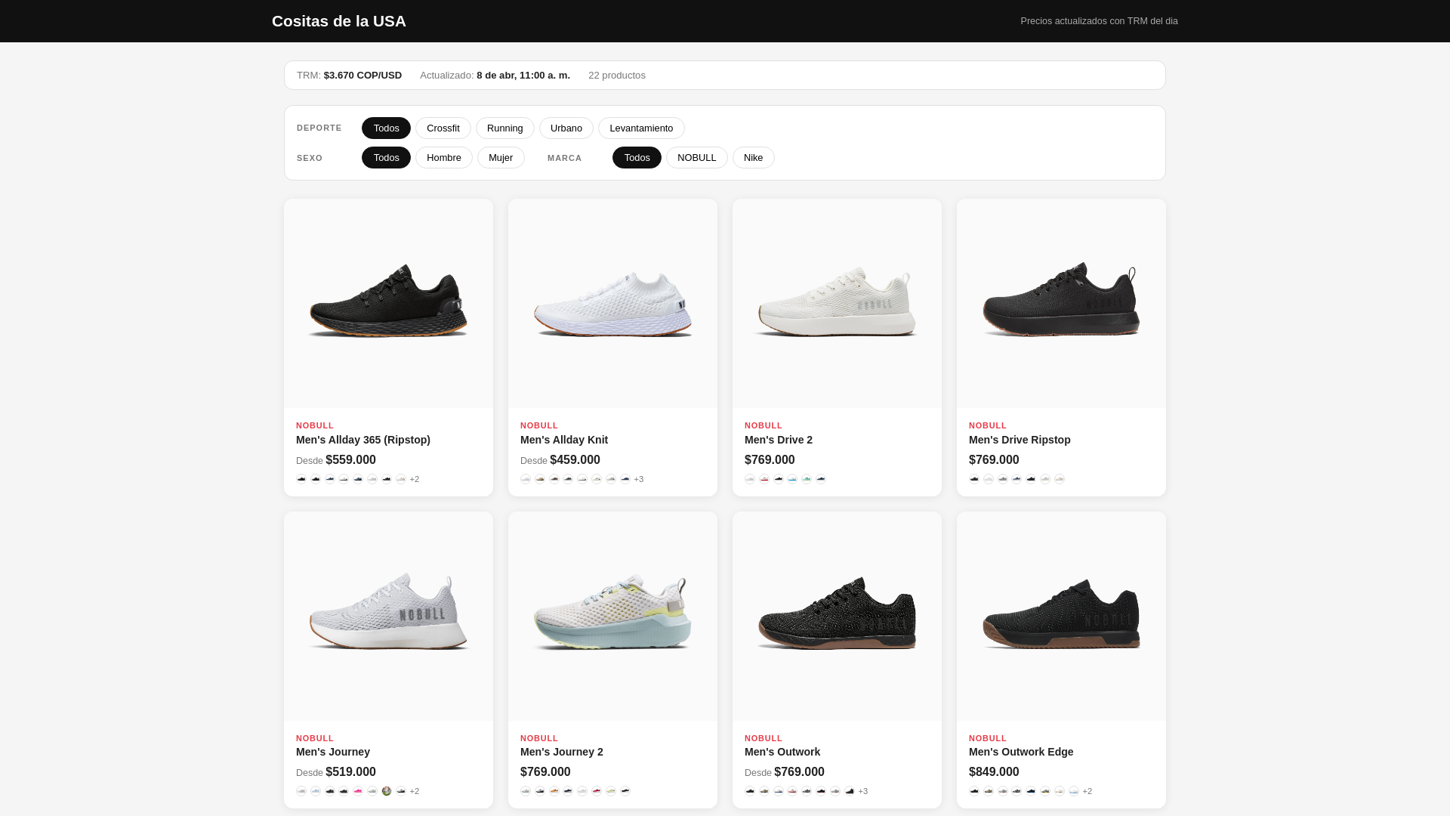1450x816 pixels.
Task: View cream Drive 2 shoe image
Action: (837, 303)
